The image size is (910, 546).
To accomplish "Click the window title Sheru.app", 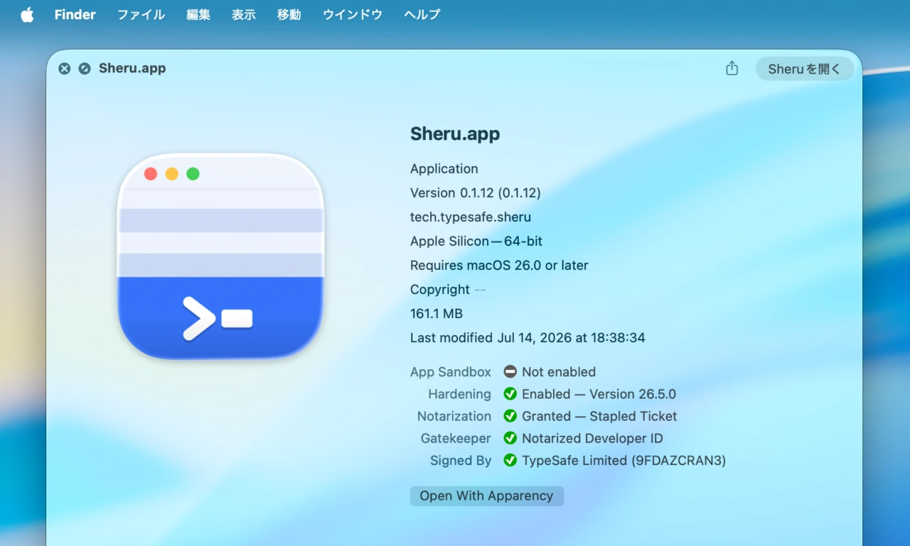I will click(x=132, y=68).
